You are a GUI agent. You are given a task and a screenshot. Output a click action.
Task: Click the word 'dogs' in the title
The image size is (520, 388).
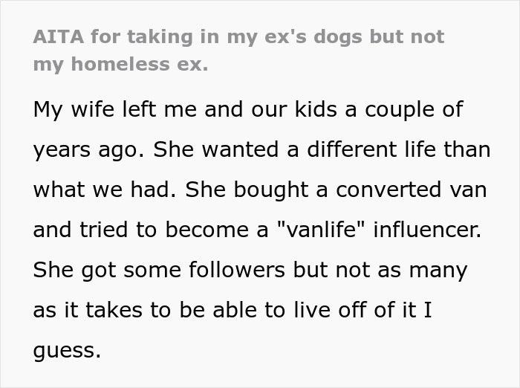337,37
